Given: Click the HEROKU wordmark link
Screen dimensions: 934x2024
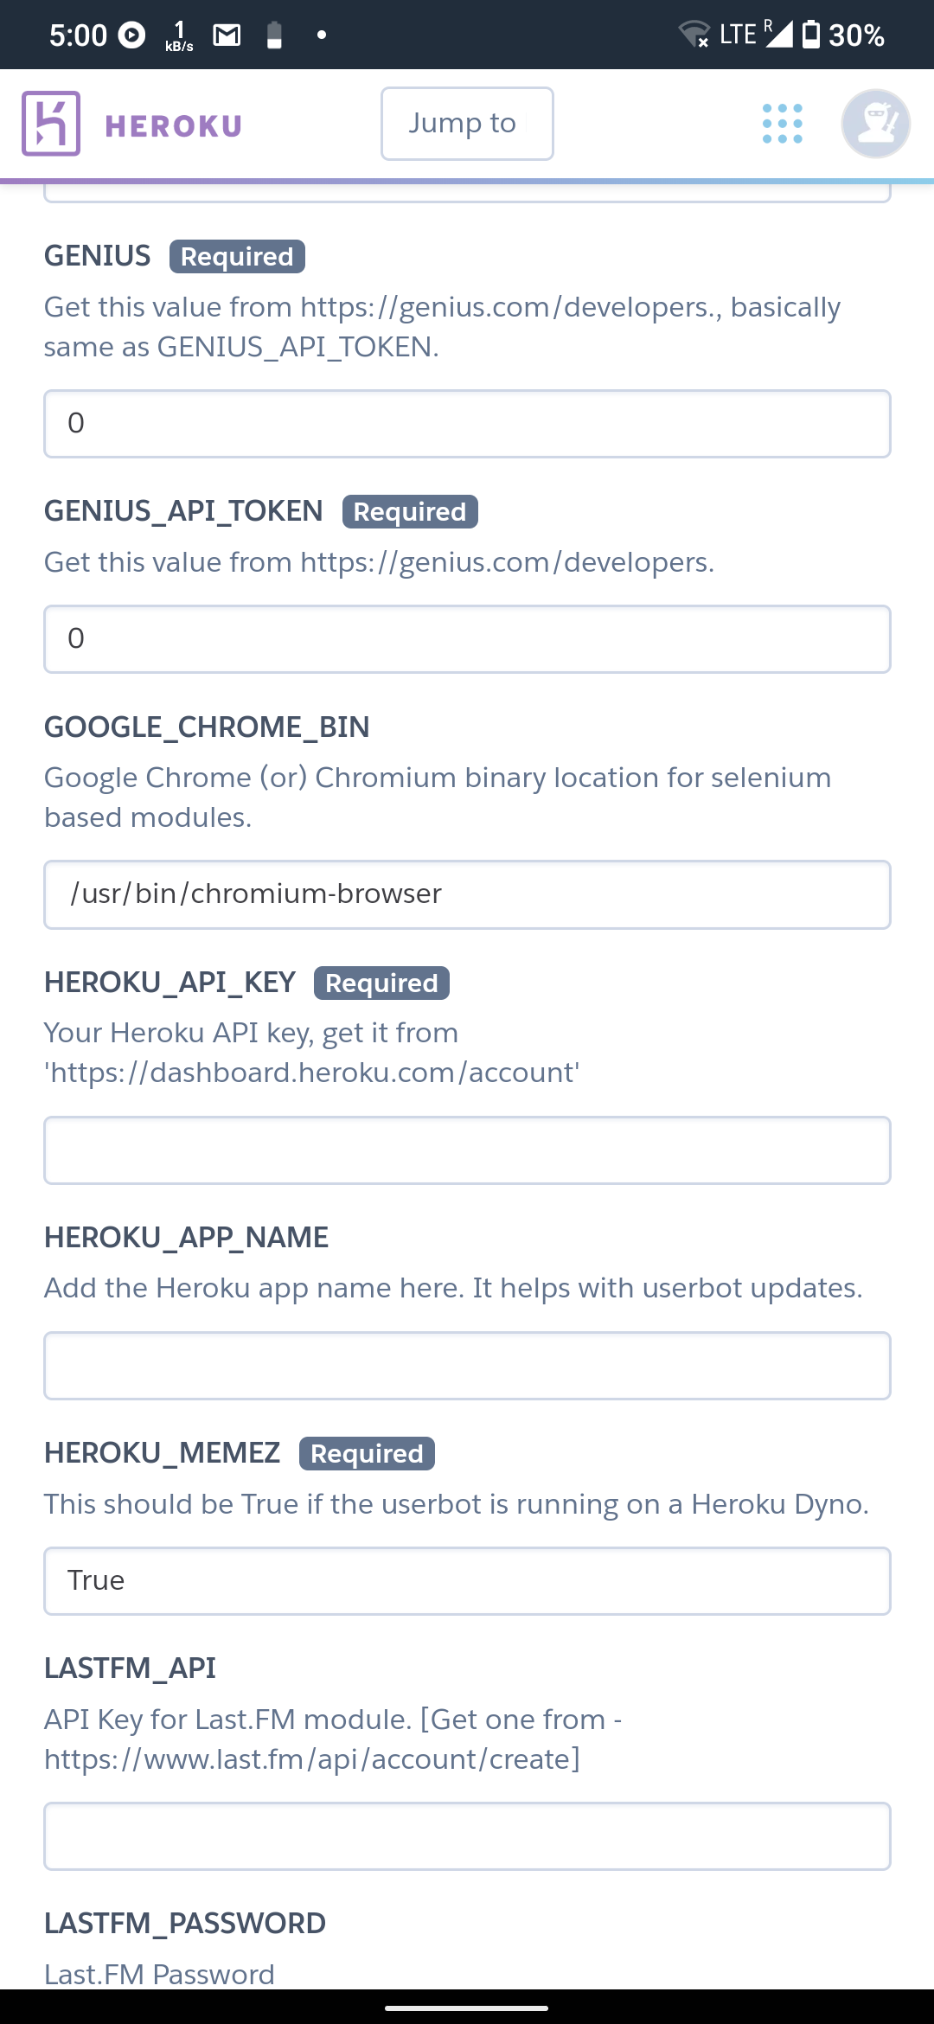Looking at the screenshot, I should pyautogui.click(x=173, y=126).
